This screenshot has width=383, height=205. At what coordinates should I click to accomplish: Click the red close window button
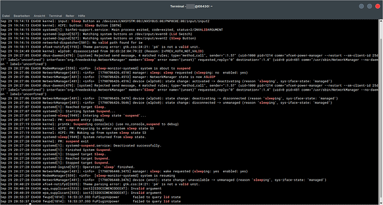coord(377,6)
